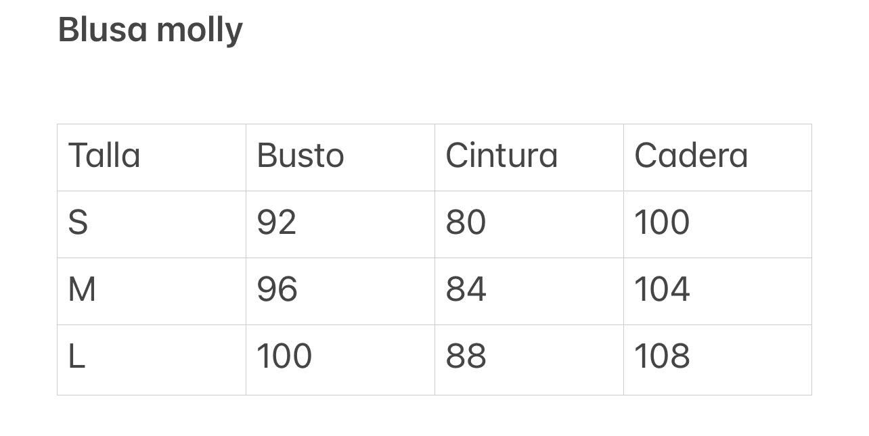869x436 pixels.
Task: Select Cintura value 84 for size M
Action: [x=466, y=290]
